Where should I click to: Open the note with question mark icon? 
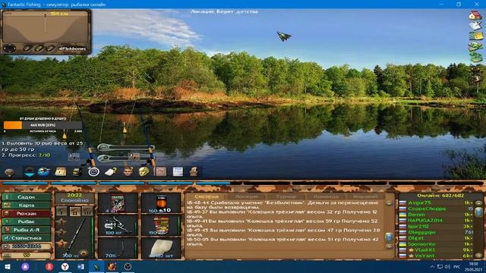point(111,172)
